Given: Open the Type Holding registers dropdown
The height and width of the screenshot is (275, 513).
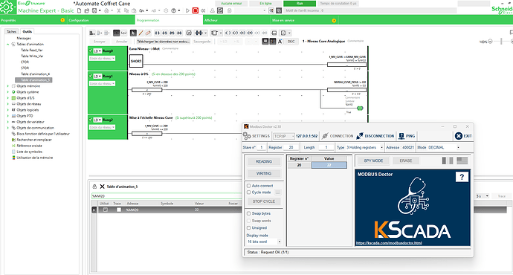Looking at the screenshot, I should click(364, 147).
